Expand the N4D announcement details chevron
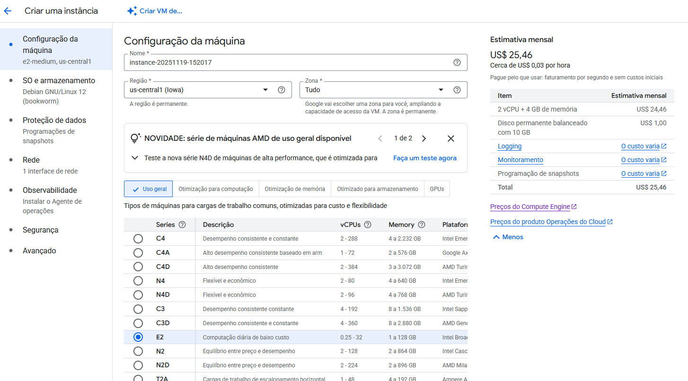Image resolution: width=688 pixels, height=381 pixels. coord(135,158)
